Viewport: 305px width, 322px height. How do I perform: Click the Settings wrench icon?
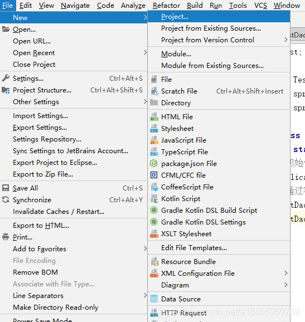(6, 78)
